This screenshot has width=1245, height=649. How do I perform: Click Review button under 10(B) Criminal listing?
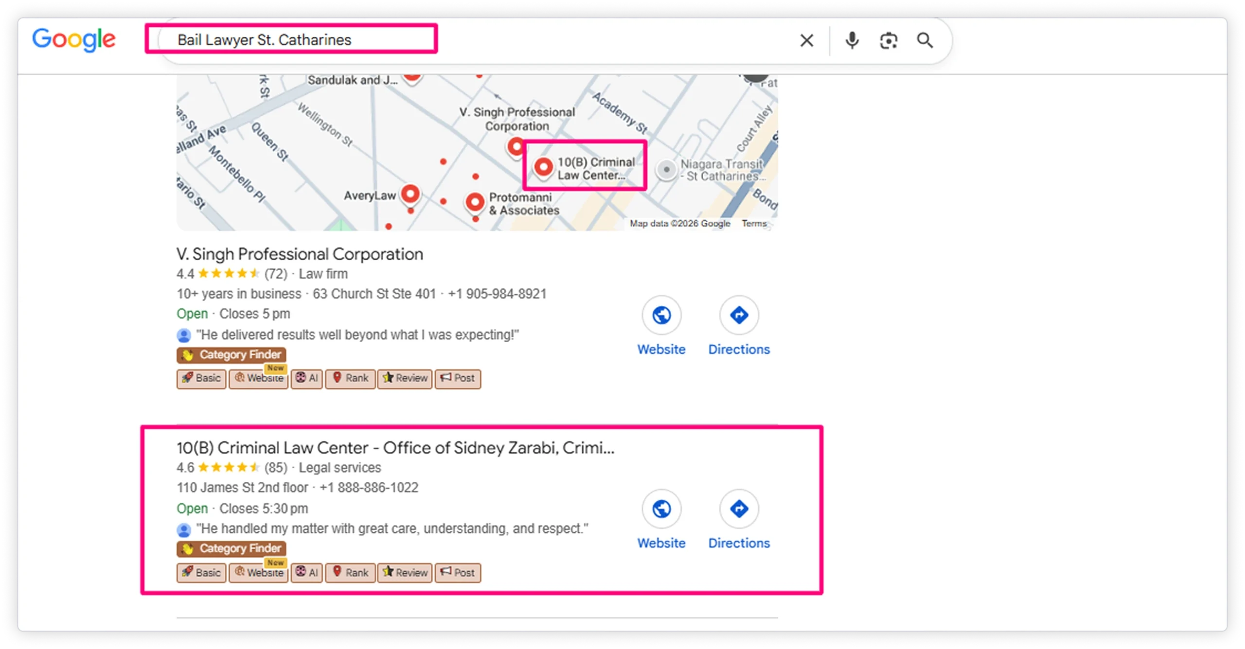coord(405,573)
